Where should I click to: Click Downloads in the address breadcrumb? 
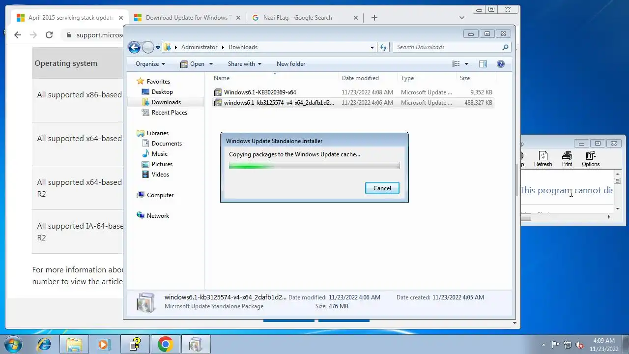click(x=243, y=47)
